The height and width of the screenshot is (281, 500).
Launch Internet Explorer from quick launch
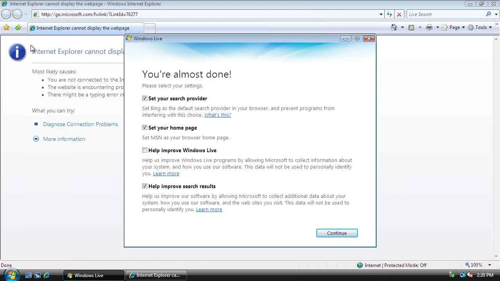point(46,275)
